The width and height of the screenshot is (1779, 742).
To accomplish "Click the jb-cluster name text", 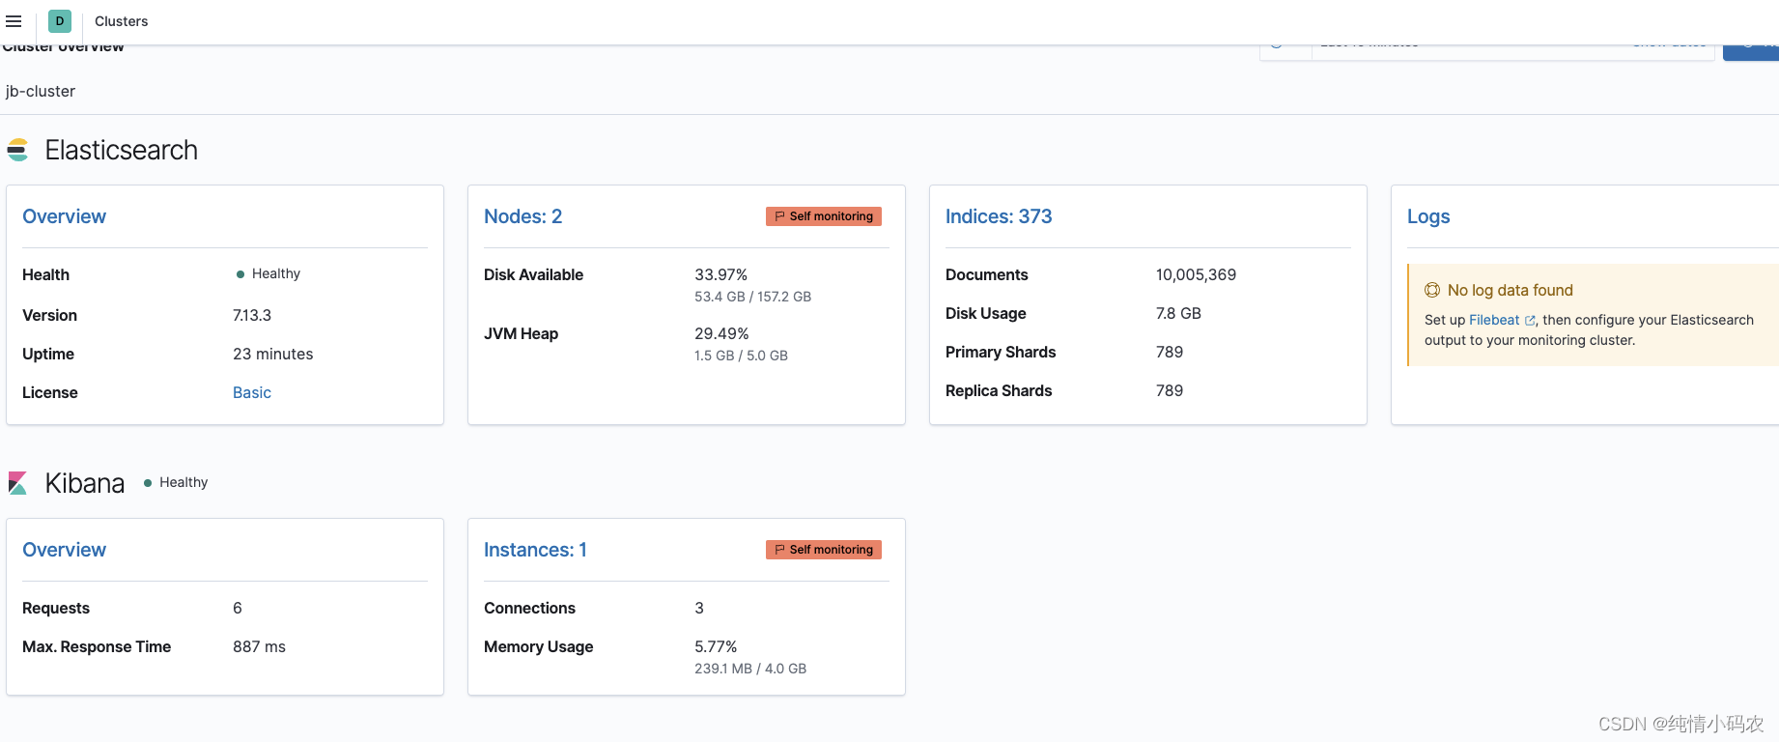I will click(x=40, y=91).
